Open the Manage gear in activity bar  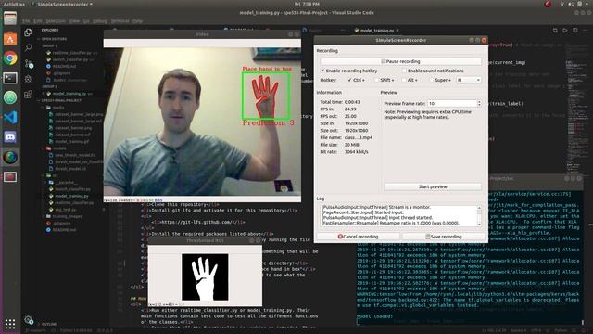pos(29,320)
